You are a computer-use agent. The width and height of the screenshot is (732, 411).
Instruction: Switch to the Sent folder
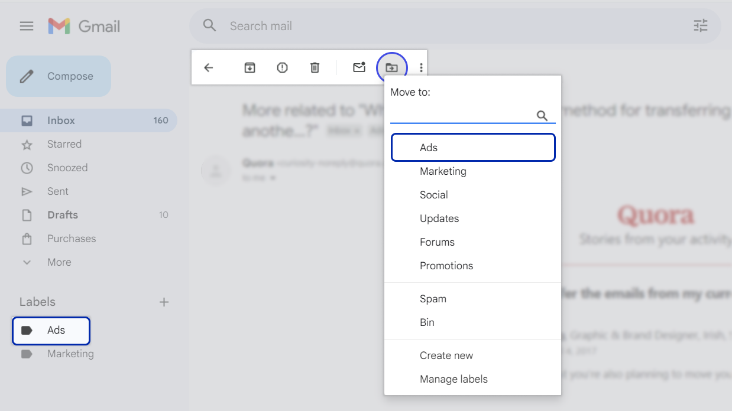tap(59, 191)
